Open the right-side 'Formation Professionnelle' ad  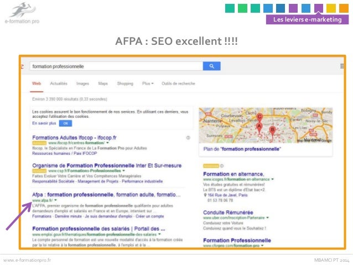[x=237, y=241]
